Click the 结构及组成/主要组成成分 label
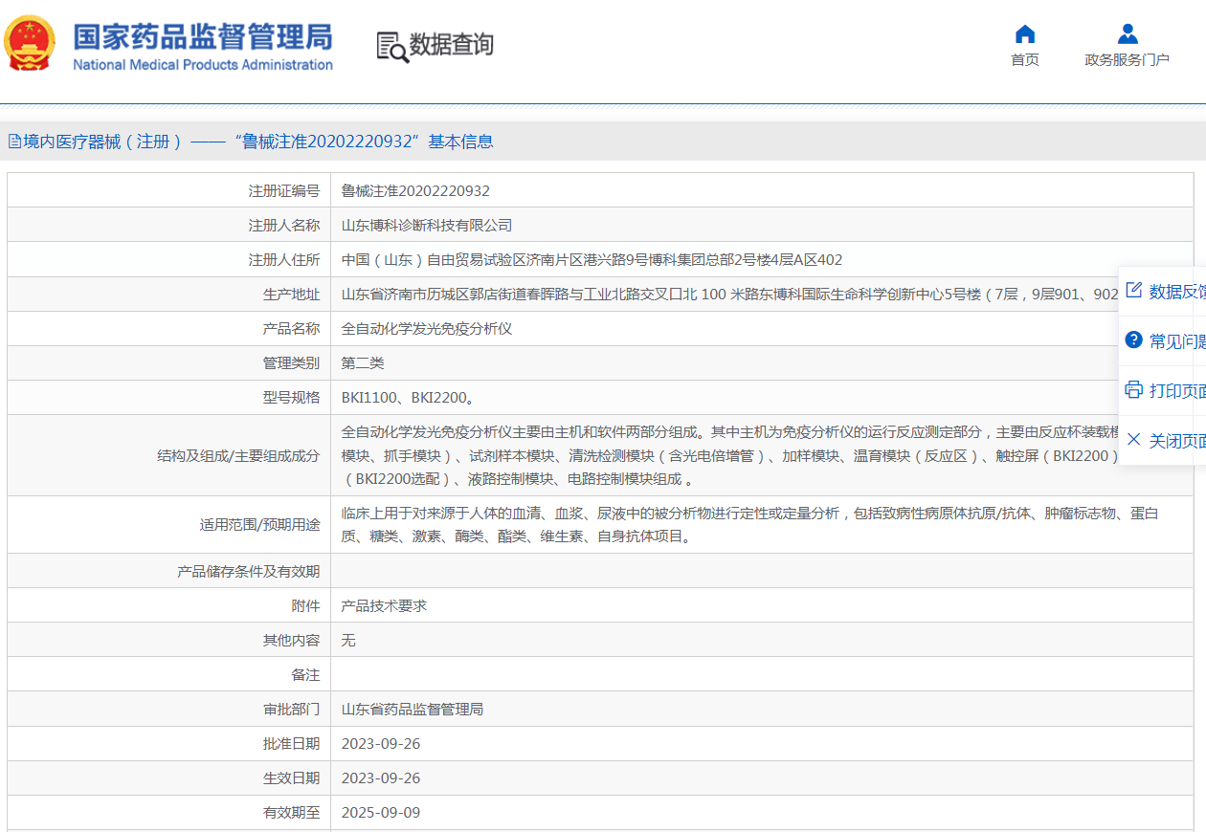 [x=238, y=455]
